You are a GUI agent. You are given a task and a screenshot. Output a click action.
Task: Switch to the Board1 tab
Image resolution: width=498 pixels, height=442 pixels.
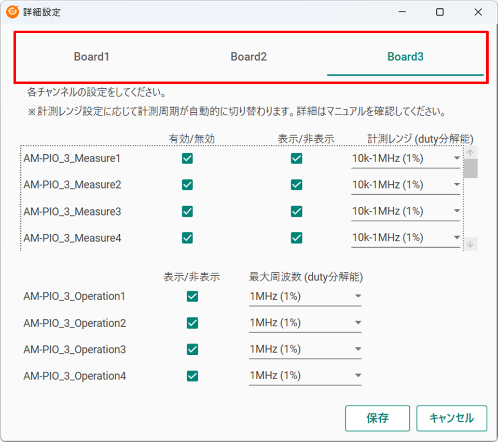pyautogui.click(x=92, y=57)
